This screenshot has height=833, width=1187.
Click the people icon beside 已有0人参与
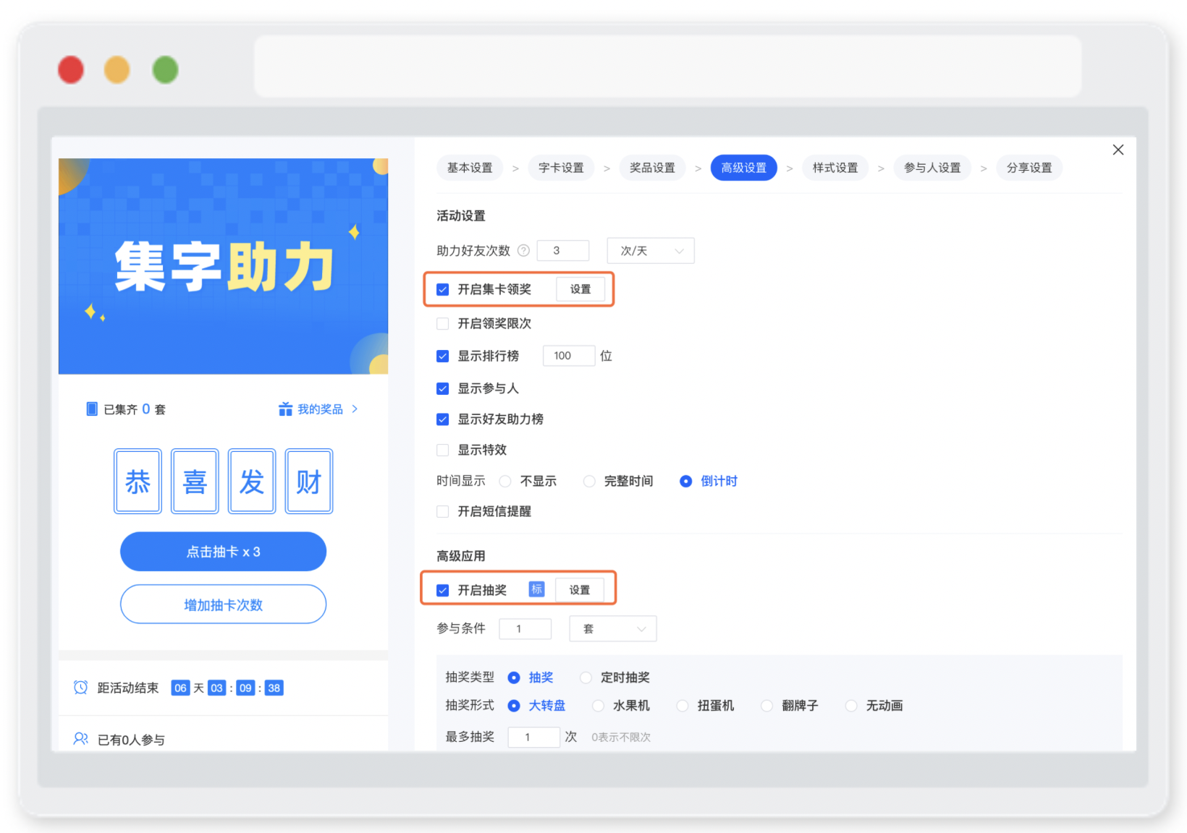point(81,739)
